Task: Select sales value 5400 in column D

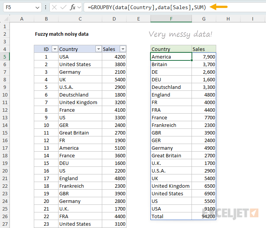Action: (114, 80)
